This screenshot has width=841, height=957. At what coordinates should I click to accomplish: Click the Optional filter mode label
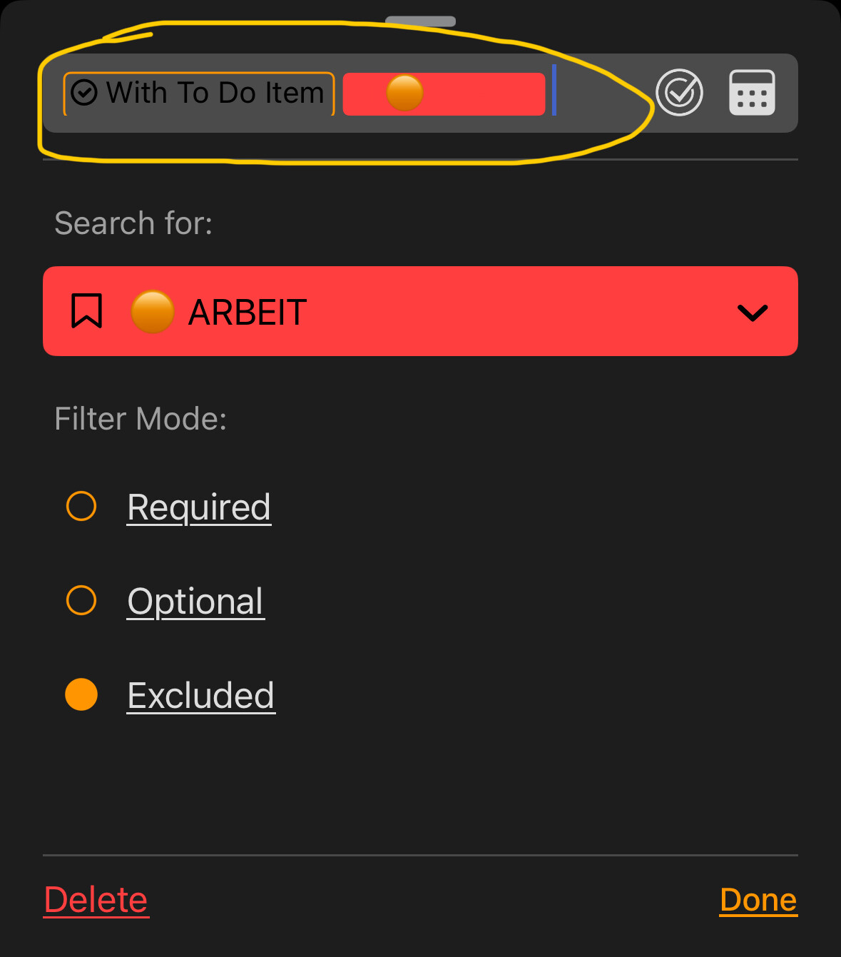coord(195,602)
